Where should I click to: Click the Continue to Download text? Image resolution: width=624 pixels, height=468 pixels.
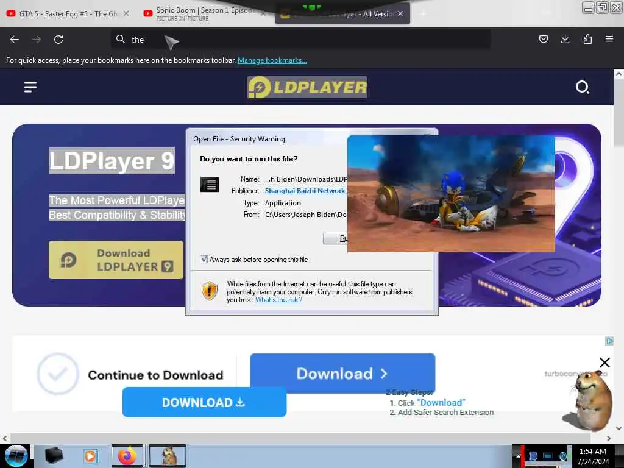click(155, 375)
